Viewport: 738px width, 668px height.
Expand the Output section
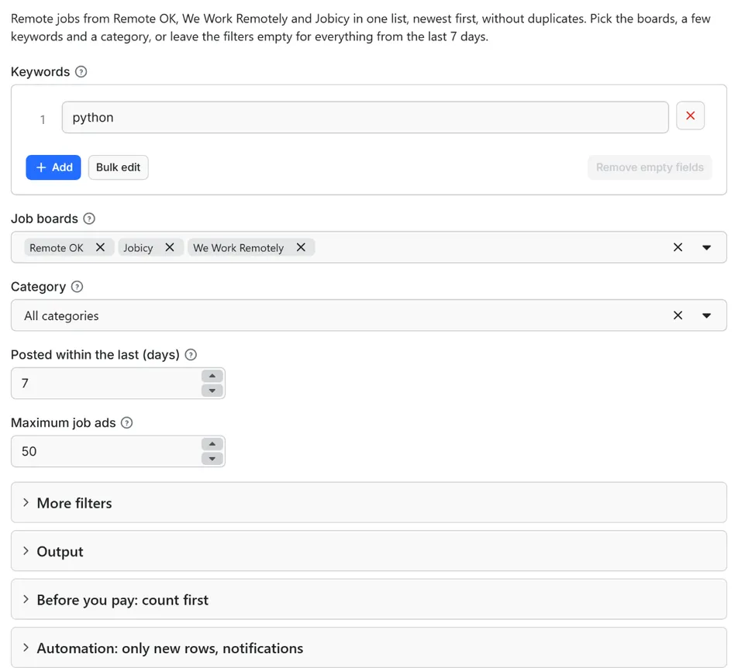(x=368, y=551)
